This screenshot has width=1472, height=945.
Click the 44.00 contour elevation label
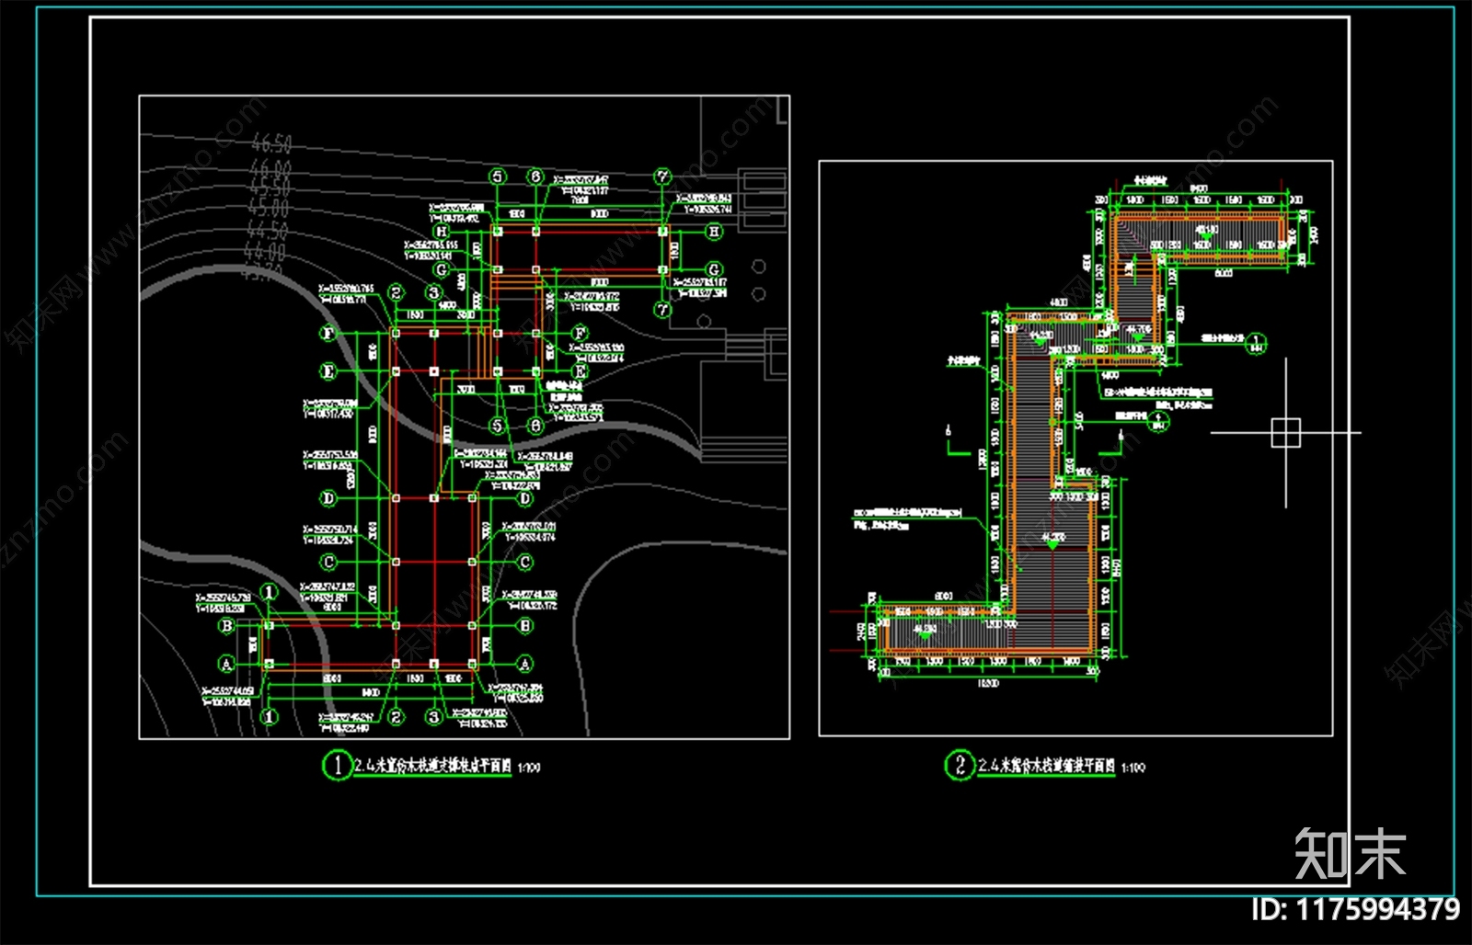point(265,250)
